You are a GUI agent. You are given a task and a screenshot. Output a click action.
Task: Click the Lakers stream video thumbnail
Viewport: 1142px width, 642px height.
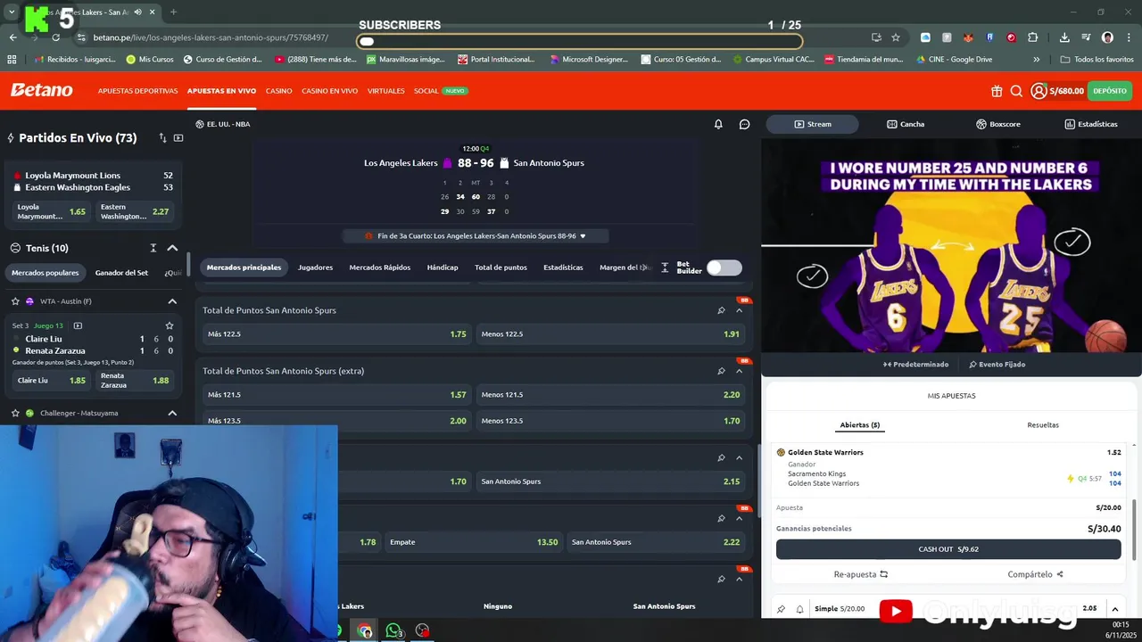click(951, 245)
